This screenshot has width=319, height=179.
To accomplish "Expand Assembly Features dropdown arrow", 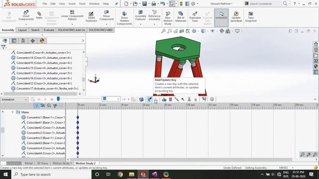I will [x=141, y=24].
